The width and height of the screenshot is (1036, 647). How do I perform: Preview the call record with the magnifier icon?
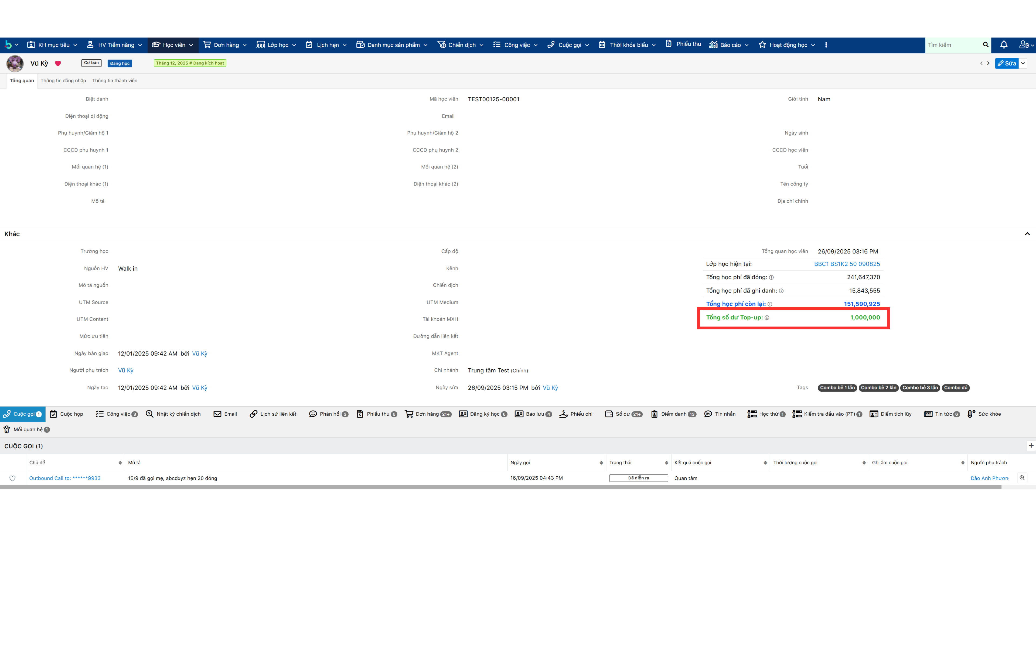pyautogui.click(x=1022, y=478)
